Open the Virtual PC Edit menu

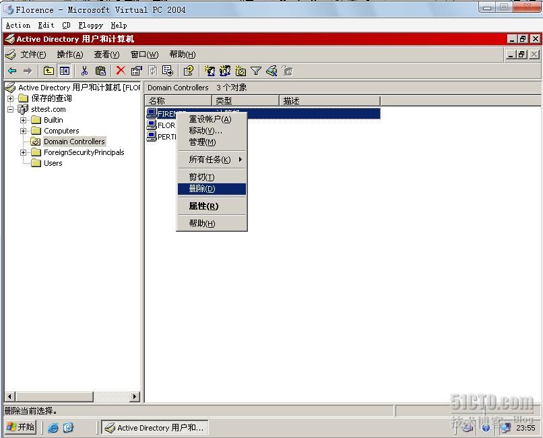pyautogui.click(x=46, y=26)
